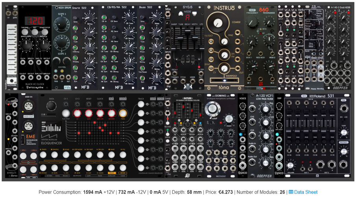Click the Eloquencer PLAY/STOP button
The image size is (357, 197).
coord(66,113)
